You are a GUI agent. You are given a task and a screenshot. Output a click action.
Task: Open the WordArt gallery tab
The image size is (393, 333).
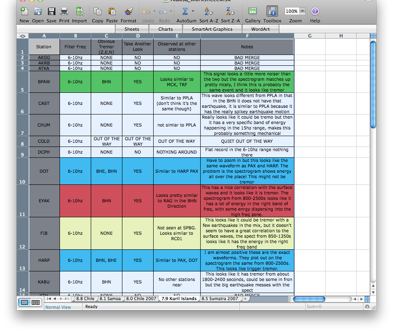261,29
